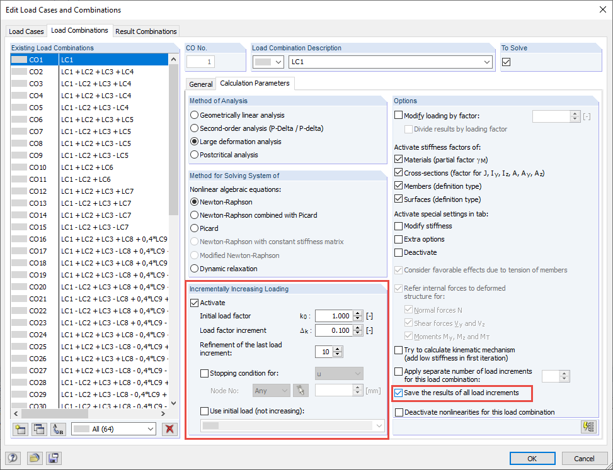Choose Picard solving method

coord(194,228)
